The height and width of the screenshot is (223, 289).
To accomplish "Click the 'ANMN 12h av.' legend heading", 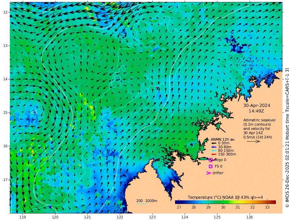I will click(x=223, y=139).
